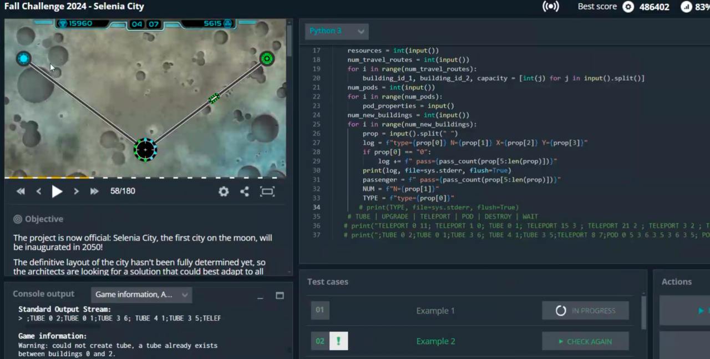
Task: Open the Python 3 language dropdown
Action: tap(337, 31)
